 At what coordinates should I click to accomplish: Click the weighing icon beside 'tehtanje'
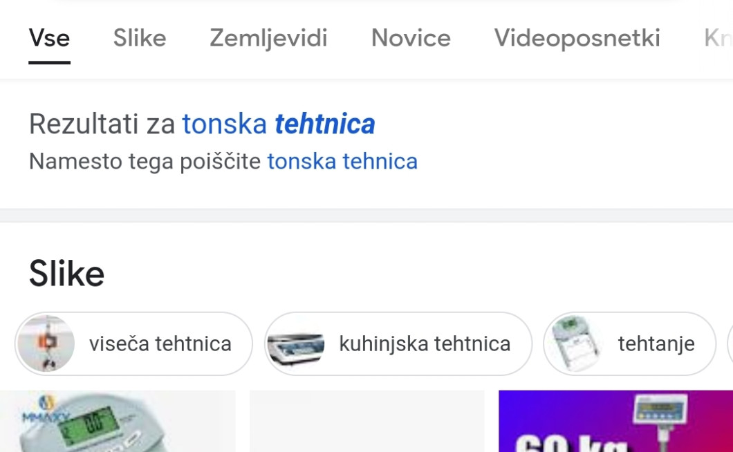[575, 343]
